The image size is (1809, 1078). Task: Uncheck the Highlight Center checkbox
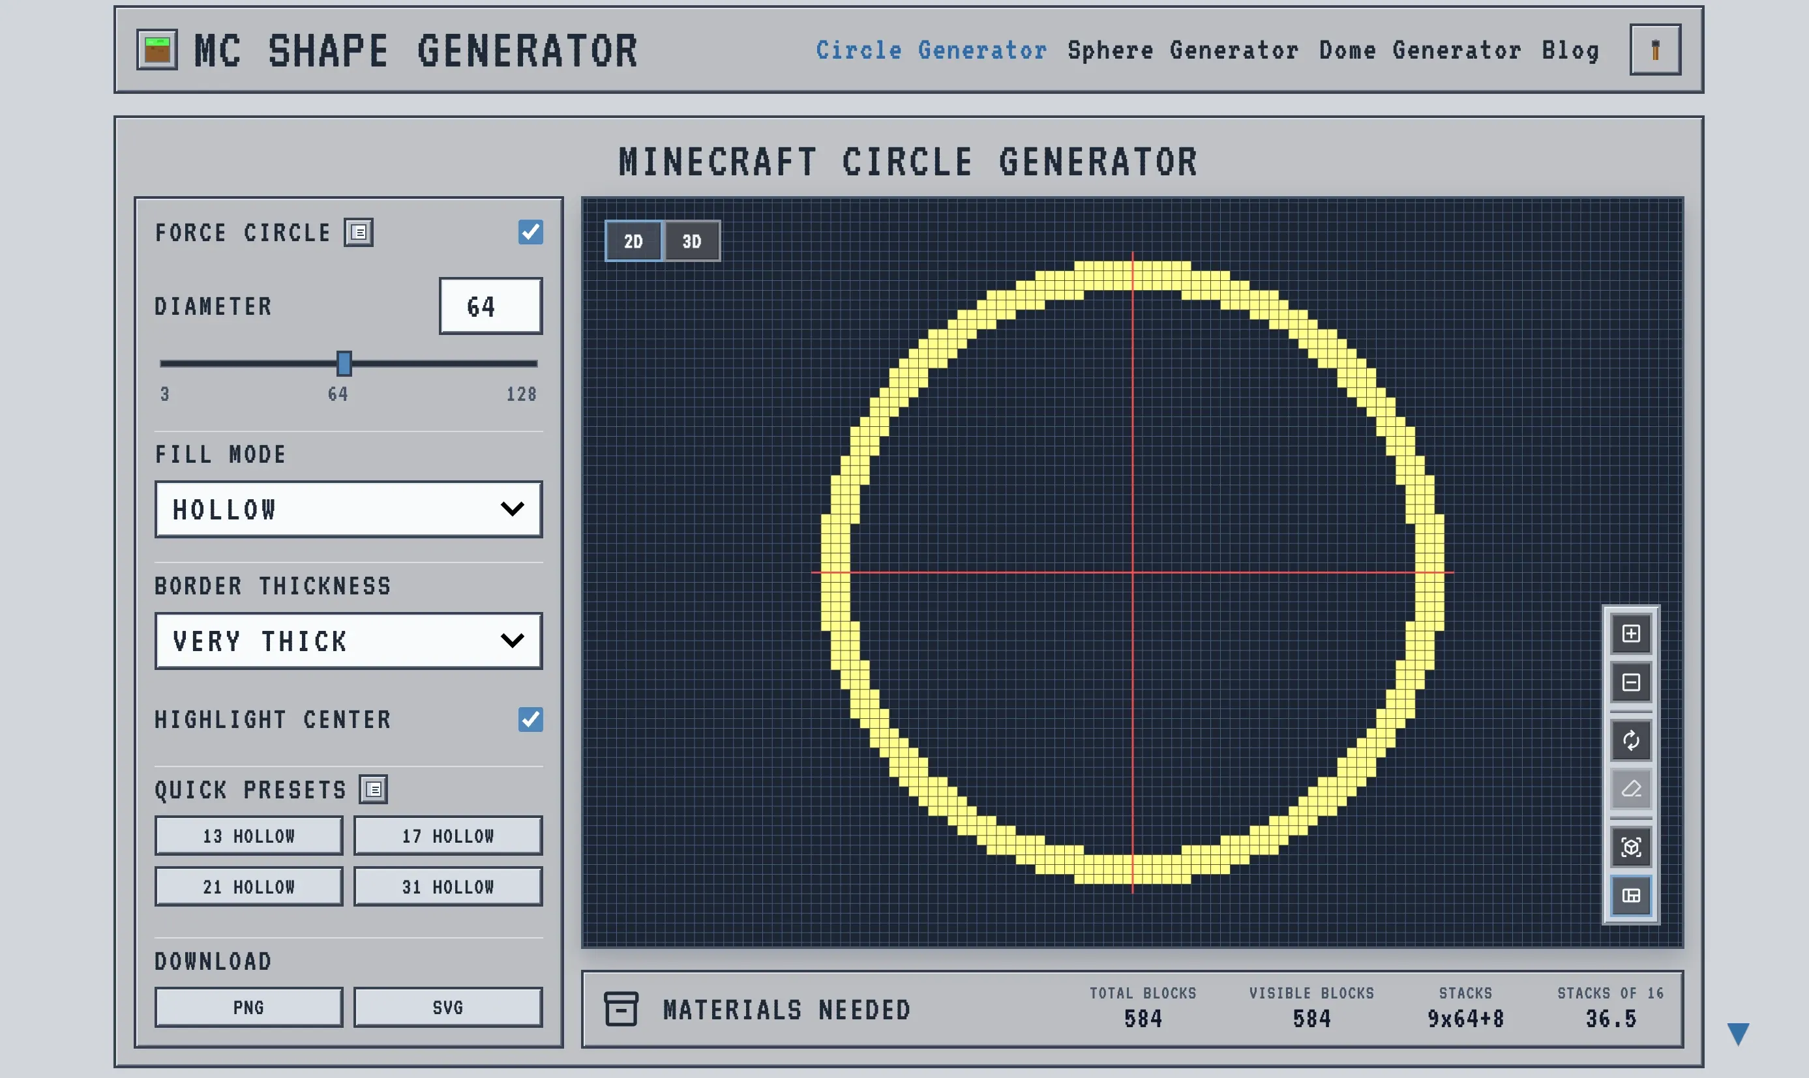(x=531, y=720)
